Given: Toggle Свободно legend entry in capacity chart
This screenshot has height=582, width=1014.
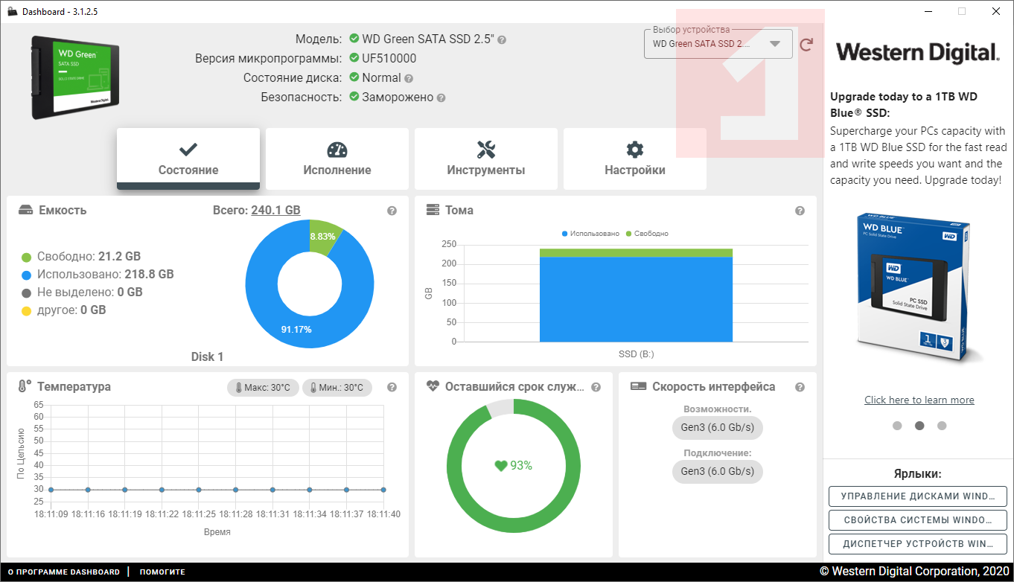Looking at the screenshot, I should point(81,256).
